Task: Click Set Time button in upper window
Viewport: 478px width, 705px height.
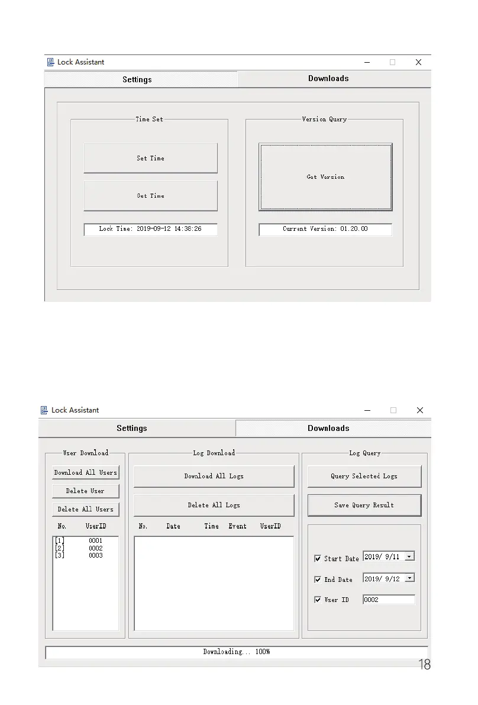Action: pyautogui.click(x=150, y=158)
